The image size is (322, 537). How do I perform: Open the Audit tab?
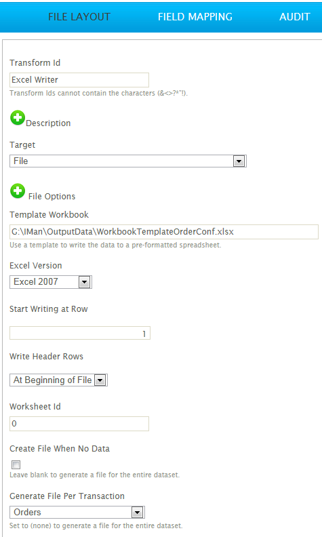click(295, 17)
